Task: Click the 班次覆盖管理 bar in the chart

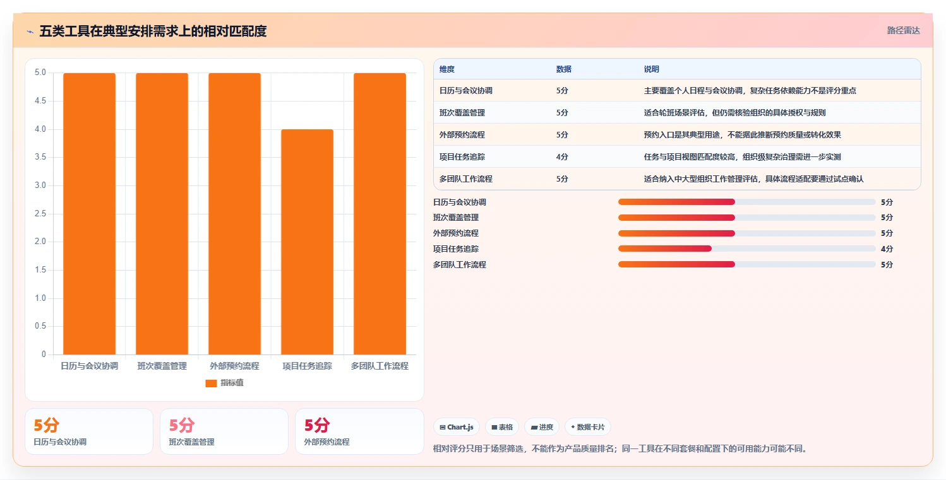Action: click(x=162, y=214)
